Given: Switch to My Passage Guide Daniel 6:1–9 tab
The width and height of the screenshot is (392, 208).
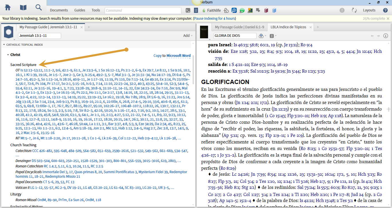Looking at the screenshot, I should click(239, 27).
